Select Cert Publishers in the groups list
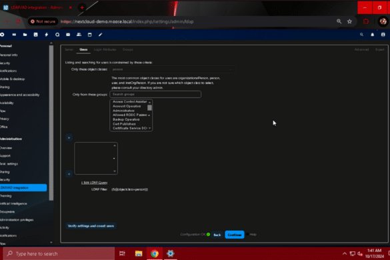The width and height of the screenshot is (390, 260). (x=124, y=124)
